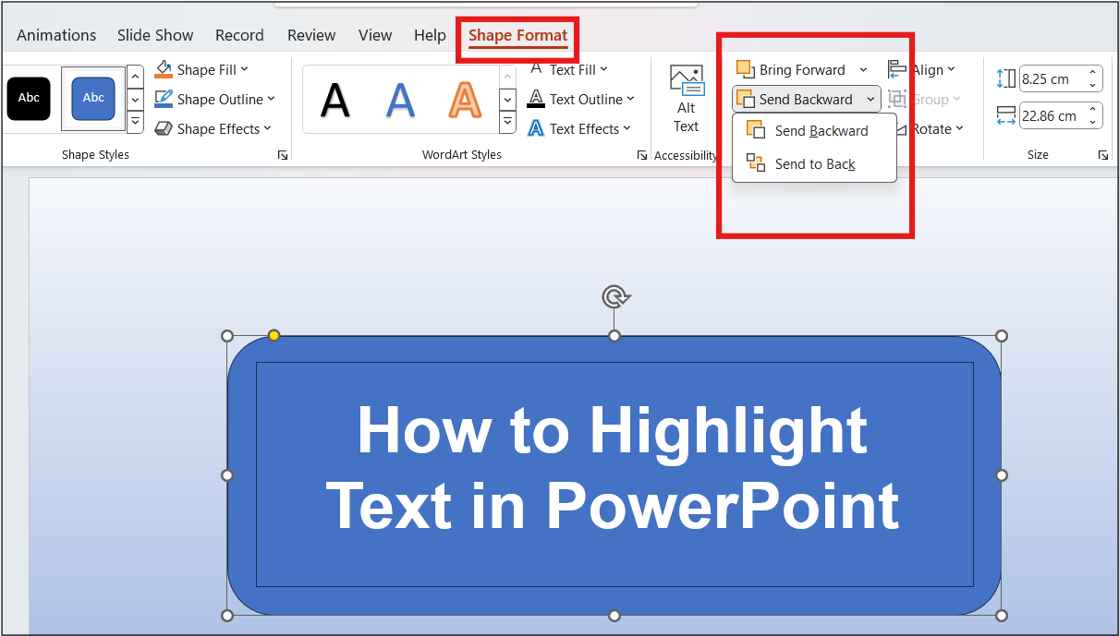1119x636 pixels.
Task: Open the Shape Outline dropdown arrow
Action: tap(271, 99)
